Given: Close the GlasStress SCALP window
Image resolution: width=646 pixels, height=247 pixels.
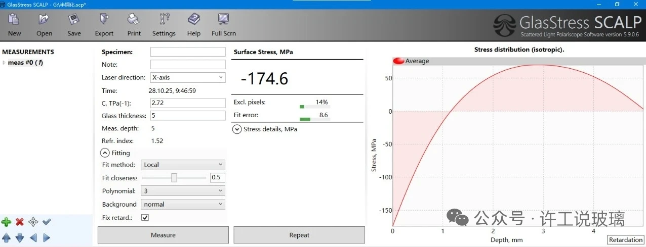Looking at the screenshot, I should 637,4.
